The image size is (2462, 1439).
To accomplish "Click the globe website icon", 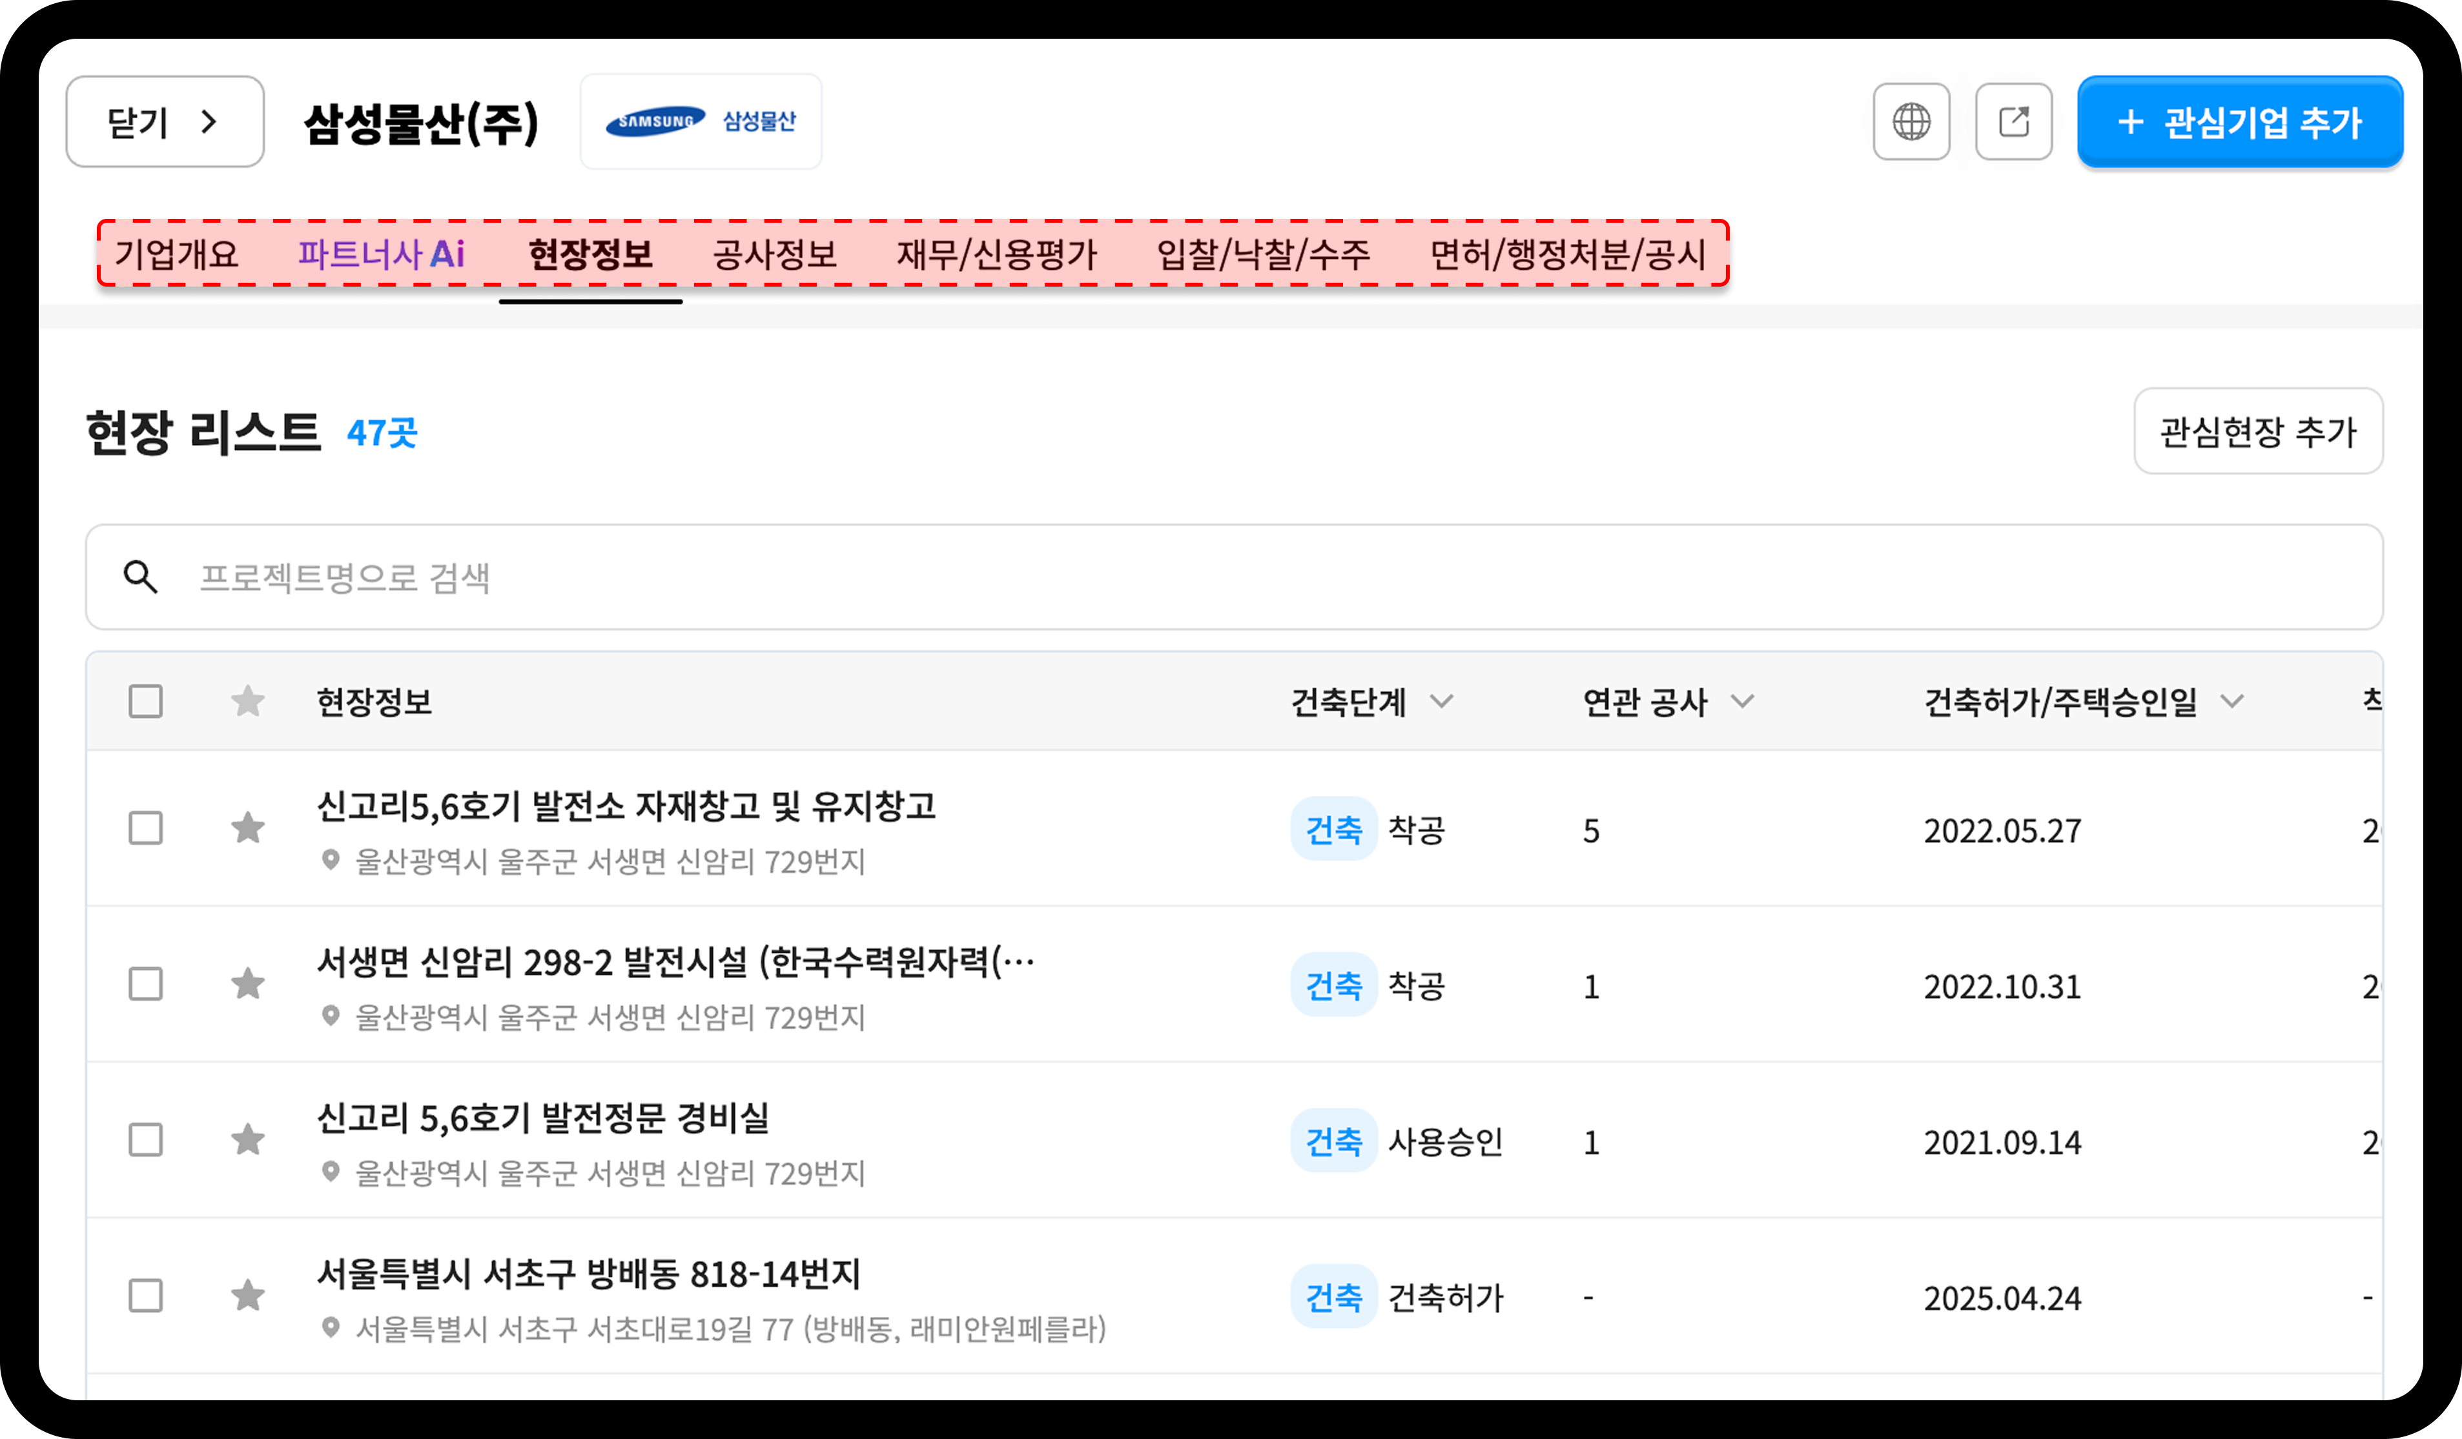I will coord(1911,122).
